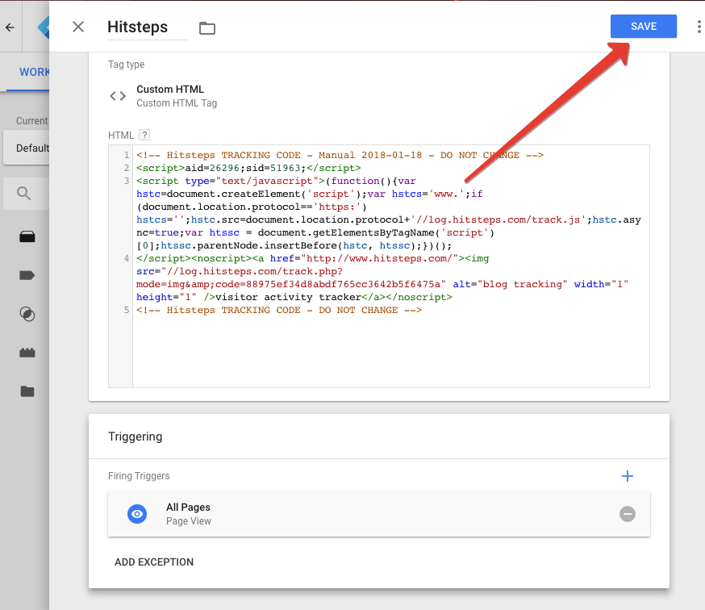Click the All Pages eye icon
Viewport: 705px width, 610px height.
point(137,514)
